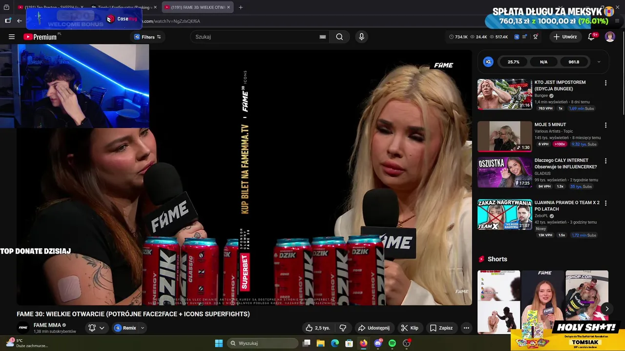Open the MOJE 5 MINUT video thumbnail

tap(504, 136)
